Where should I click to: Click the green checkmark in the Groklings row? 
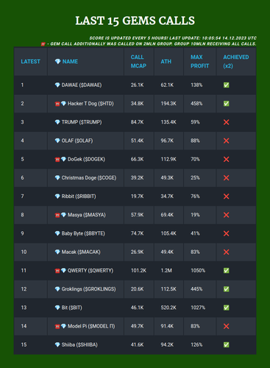tap(227, 289)
